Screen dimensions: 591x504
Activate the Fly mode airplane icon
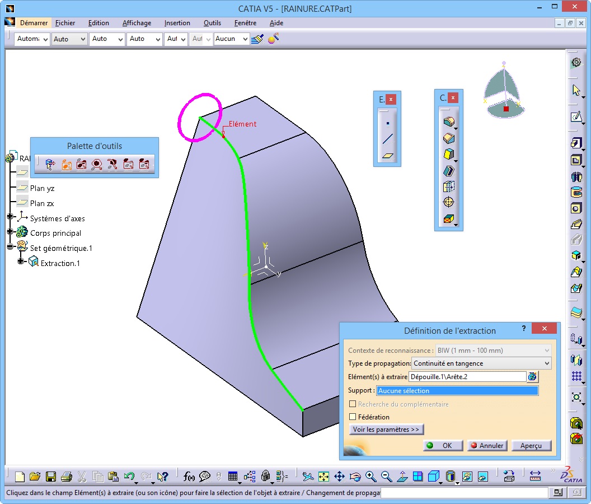click(x=308, y=477)
